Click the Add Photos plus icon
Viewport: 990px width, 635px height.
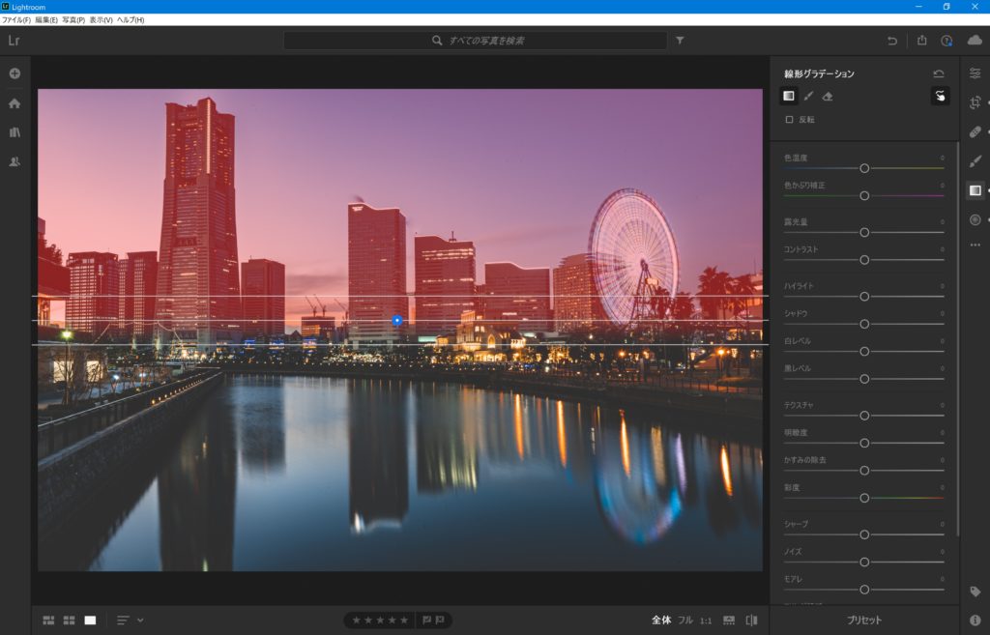tap(15, 73)
